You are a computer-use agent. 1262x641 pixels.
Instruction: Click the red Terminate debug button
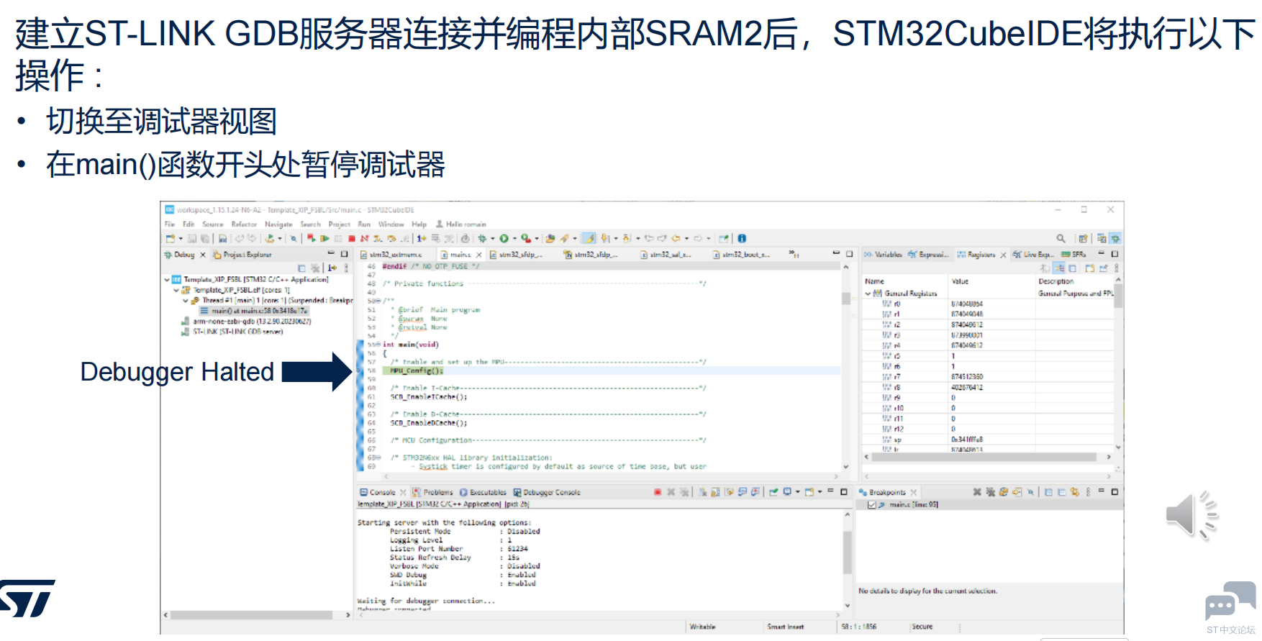352,239
